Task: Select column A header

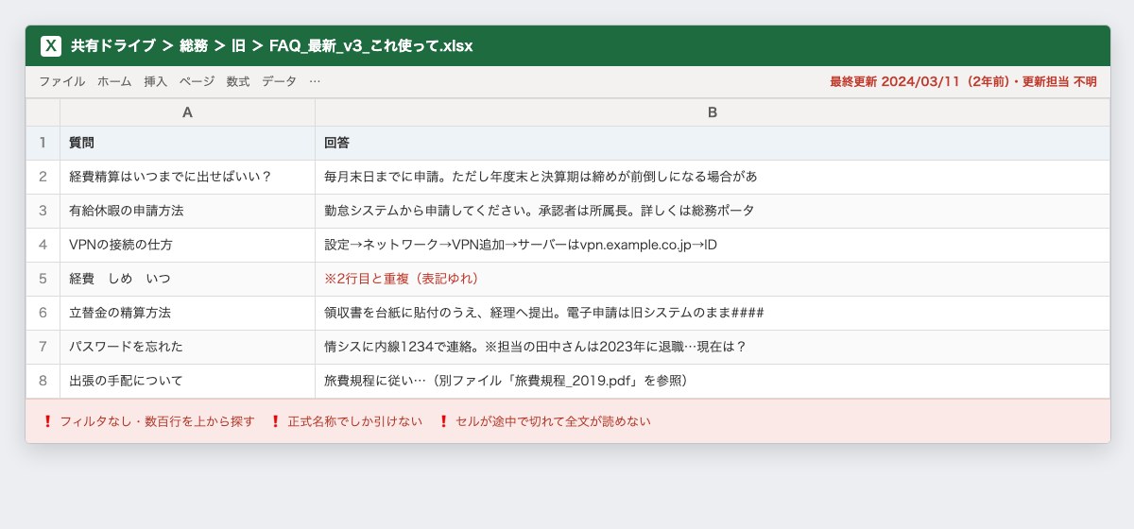Action: click(187, 112)
